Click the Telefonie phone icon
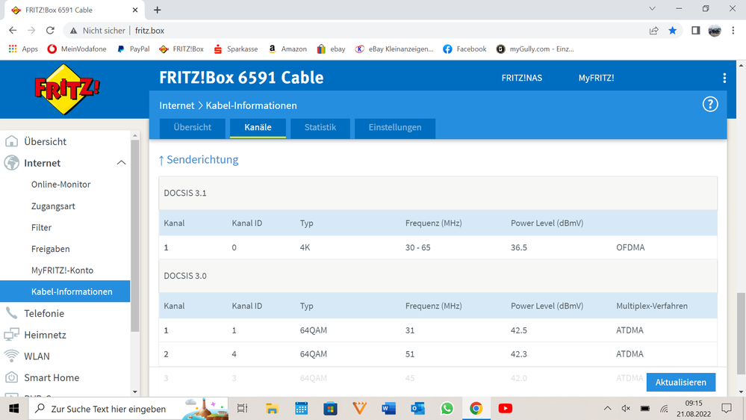 click(x=11, y=313)
